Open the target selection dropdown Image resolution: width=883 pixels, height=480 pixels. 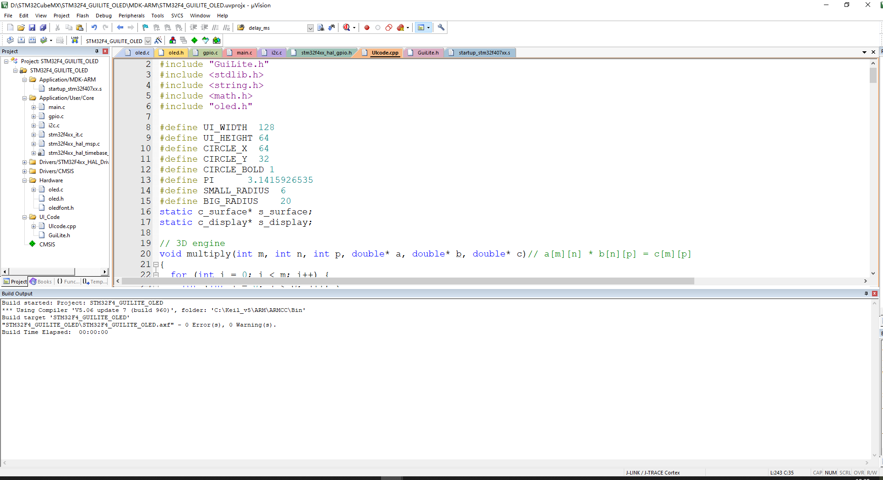pyautogui.click(x=148, y=41)
